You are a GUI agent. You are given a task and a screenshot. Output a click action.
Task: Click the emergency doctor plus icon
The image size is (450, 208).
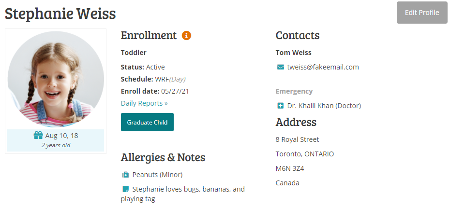[x=281, y=106]
